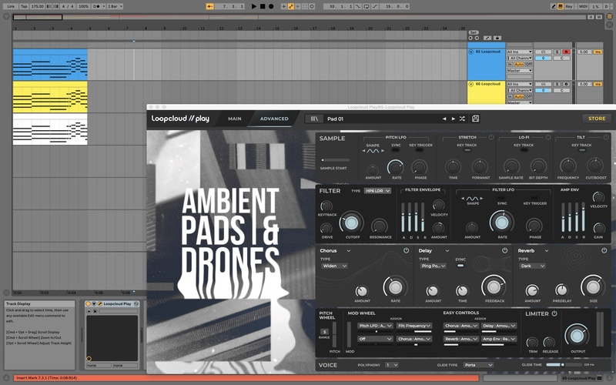This screenshot has height=385, width=616.
Task: Randomize the preset with the shuffle icon
Action: pyautogui.click(x=462, y=119)
